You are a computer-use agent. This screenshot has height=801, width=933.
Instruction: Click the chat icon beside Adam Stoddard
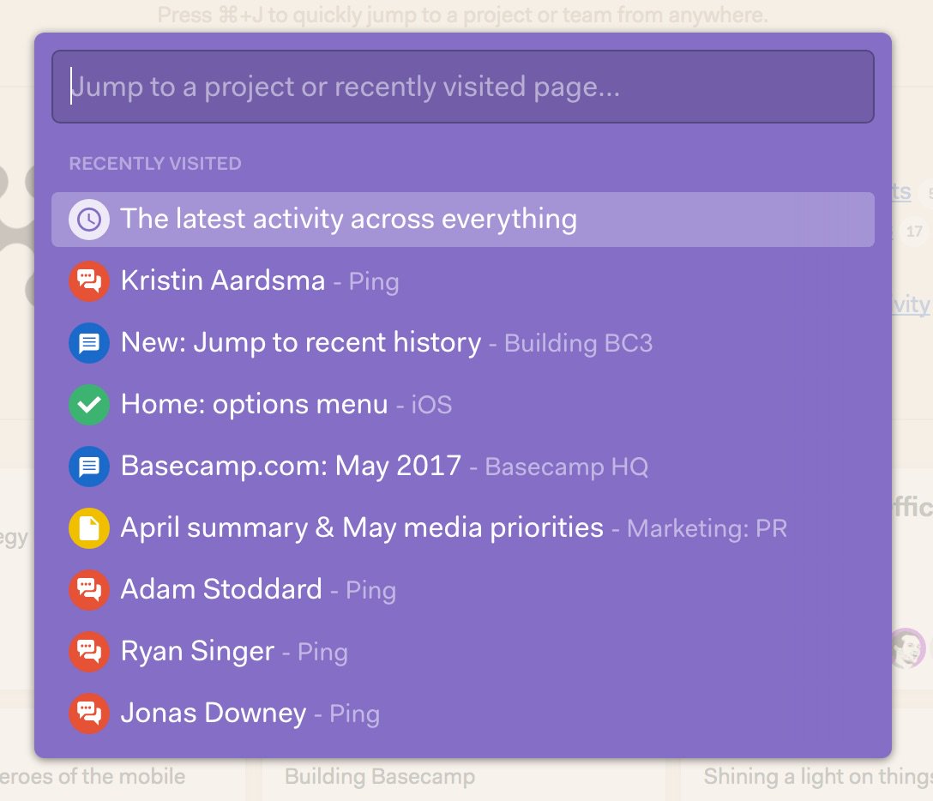(x=89, y=590)
